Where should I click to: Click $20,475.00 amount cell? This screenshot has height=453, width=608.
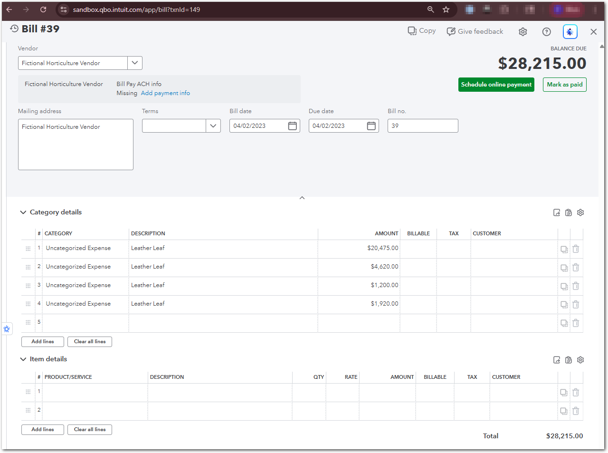tap(359, 249)
